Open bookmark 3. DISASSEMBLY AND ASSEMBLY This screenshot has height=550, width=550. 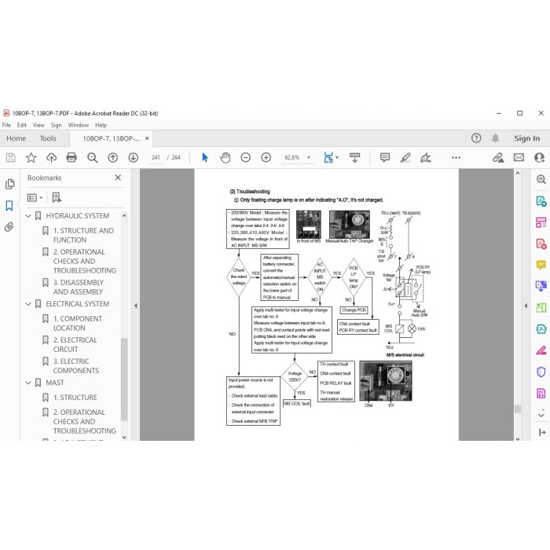[x=79, y=288]
